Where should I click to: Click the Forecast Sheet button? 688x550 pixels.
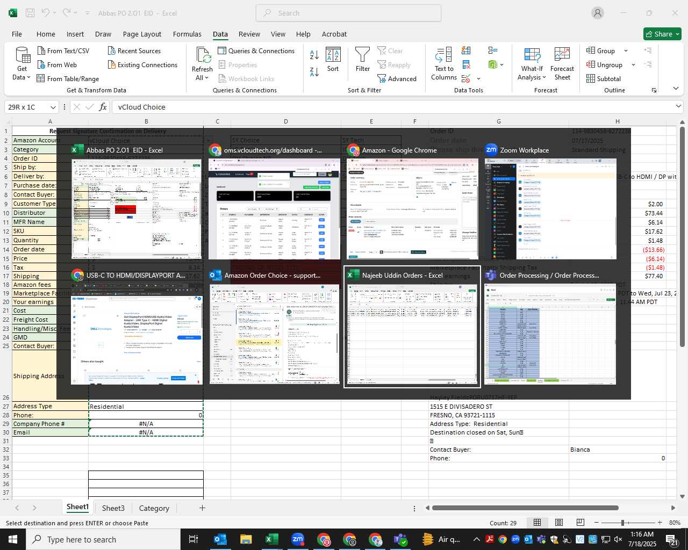click(562, 63)
